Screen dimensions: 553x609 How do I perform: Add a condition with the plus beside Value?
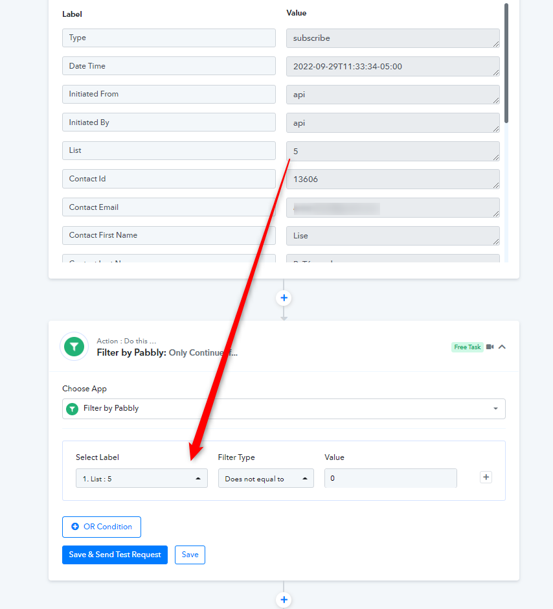[x=486, y=477]
